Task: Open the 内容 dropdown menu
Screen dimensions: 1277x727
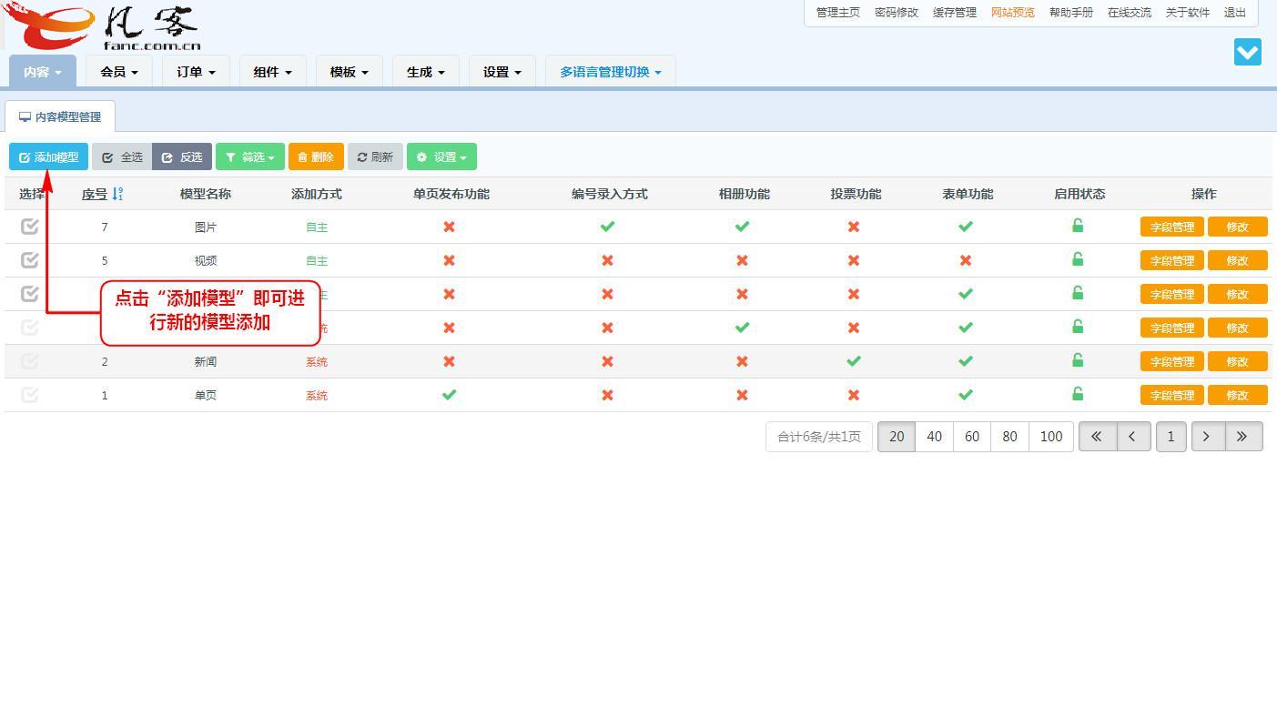Action: pos(43,72)
